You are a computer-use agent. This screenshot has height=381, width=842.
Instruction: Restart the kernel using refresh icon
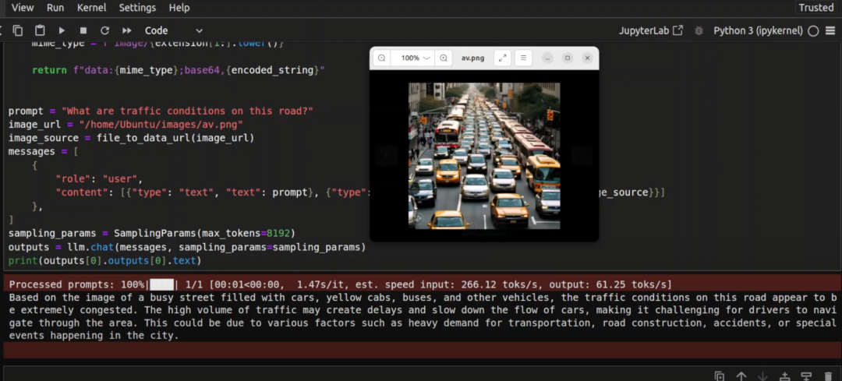point(105,30)
